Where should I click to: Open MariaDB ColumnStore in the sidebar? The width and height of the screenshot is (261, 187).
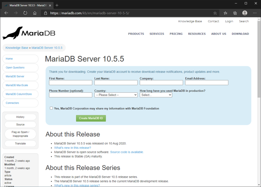pos(20,94)
